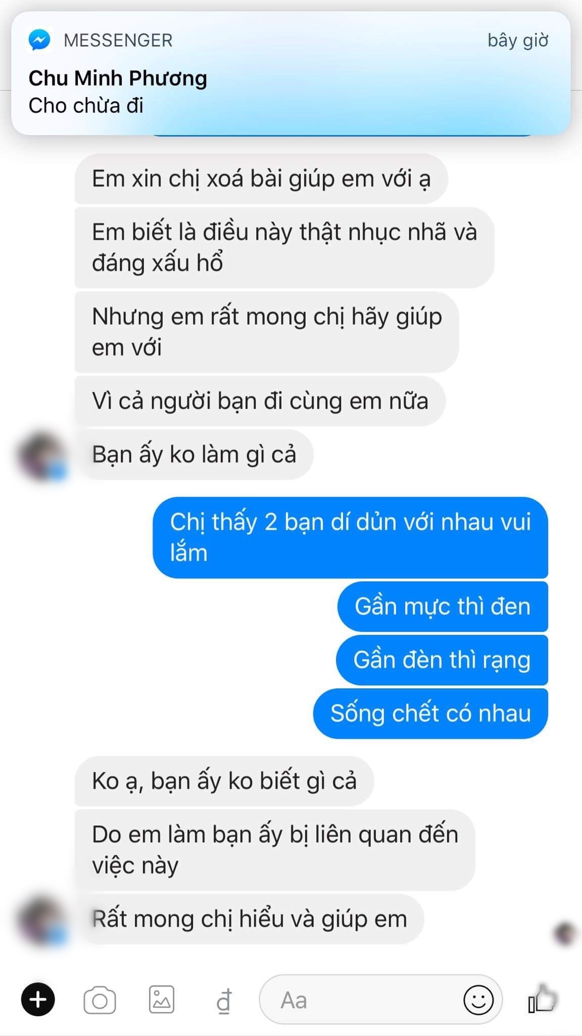
Task: Select the 'Chị thấy 2 bạn dí dủn' message
Action: point(351,537)
